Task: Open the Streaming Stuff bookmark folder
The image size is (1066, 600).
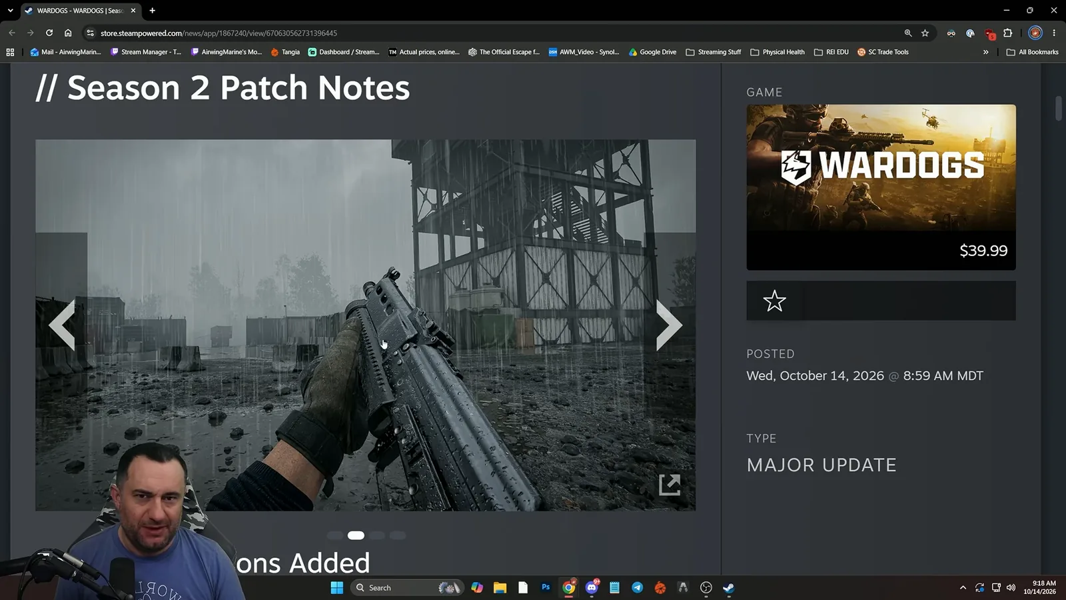Action: coord(713,52)
